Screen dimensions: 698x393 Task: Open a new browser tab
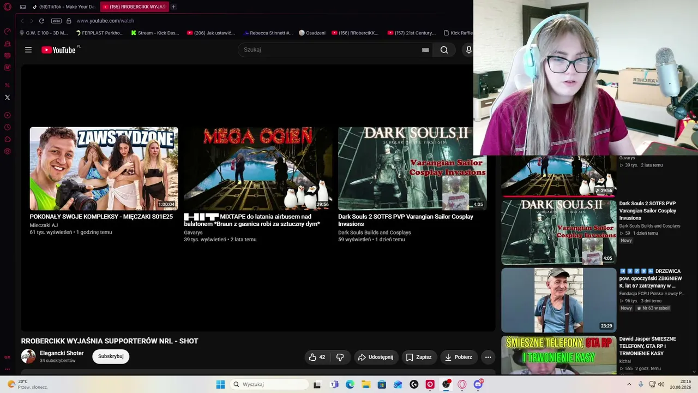coord(173,7)
